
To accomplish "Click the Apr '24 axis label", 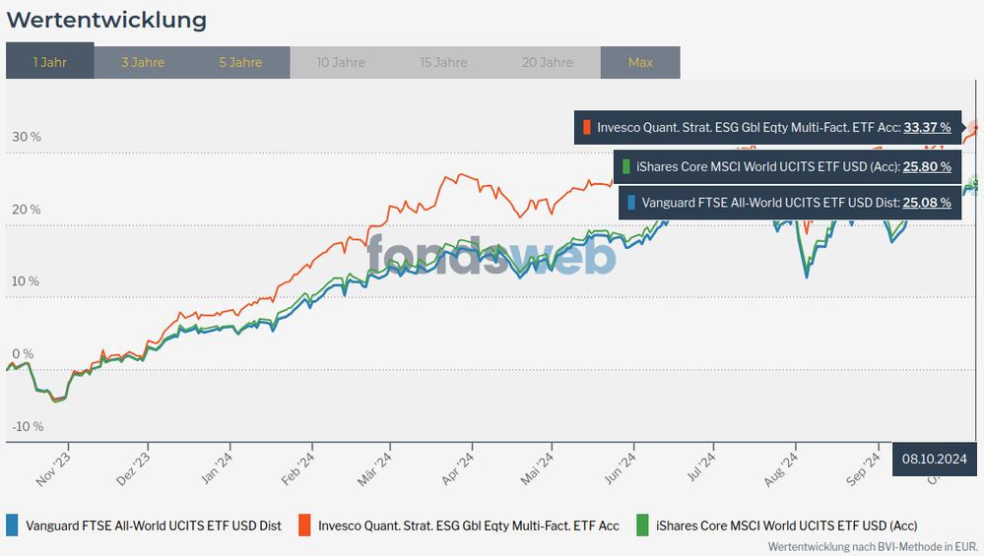I will pyautogui.click(x=457, y=468).
